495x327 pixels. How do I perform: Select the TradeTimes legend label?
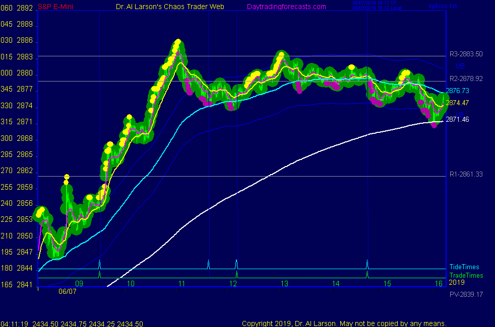pyautogui.click(x=466, y=275)
